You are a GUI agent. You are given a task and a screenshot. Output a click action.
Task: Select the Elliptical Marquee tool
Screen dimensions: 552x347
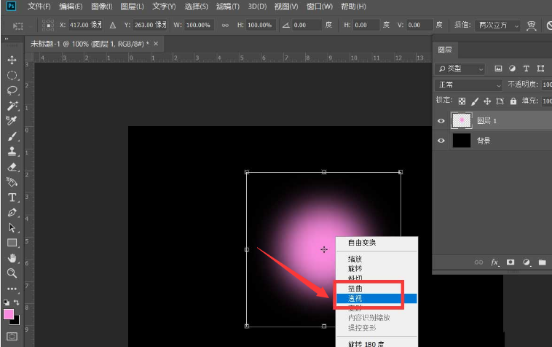[12, 75]
